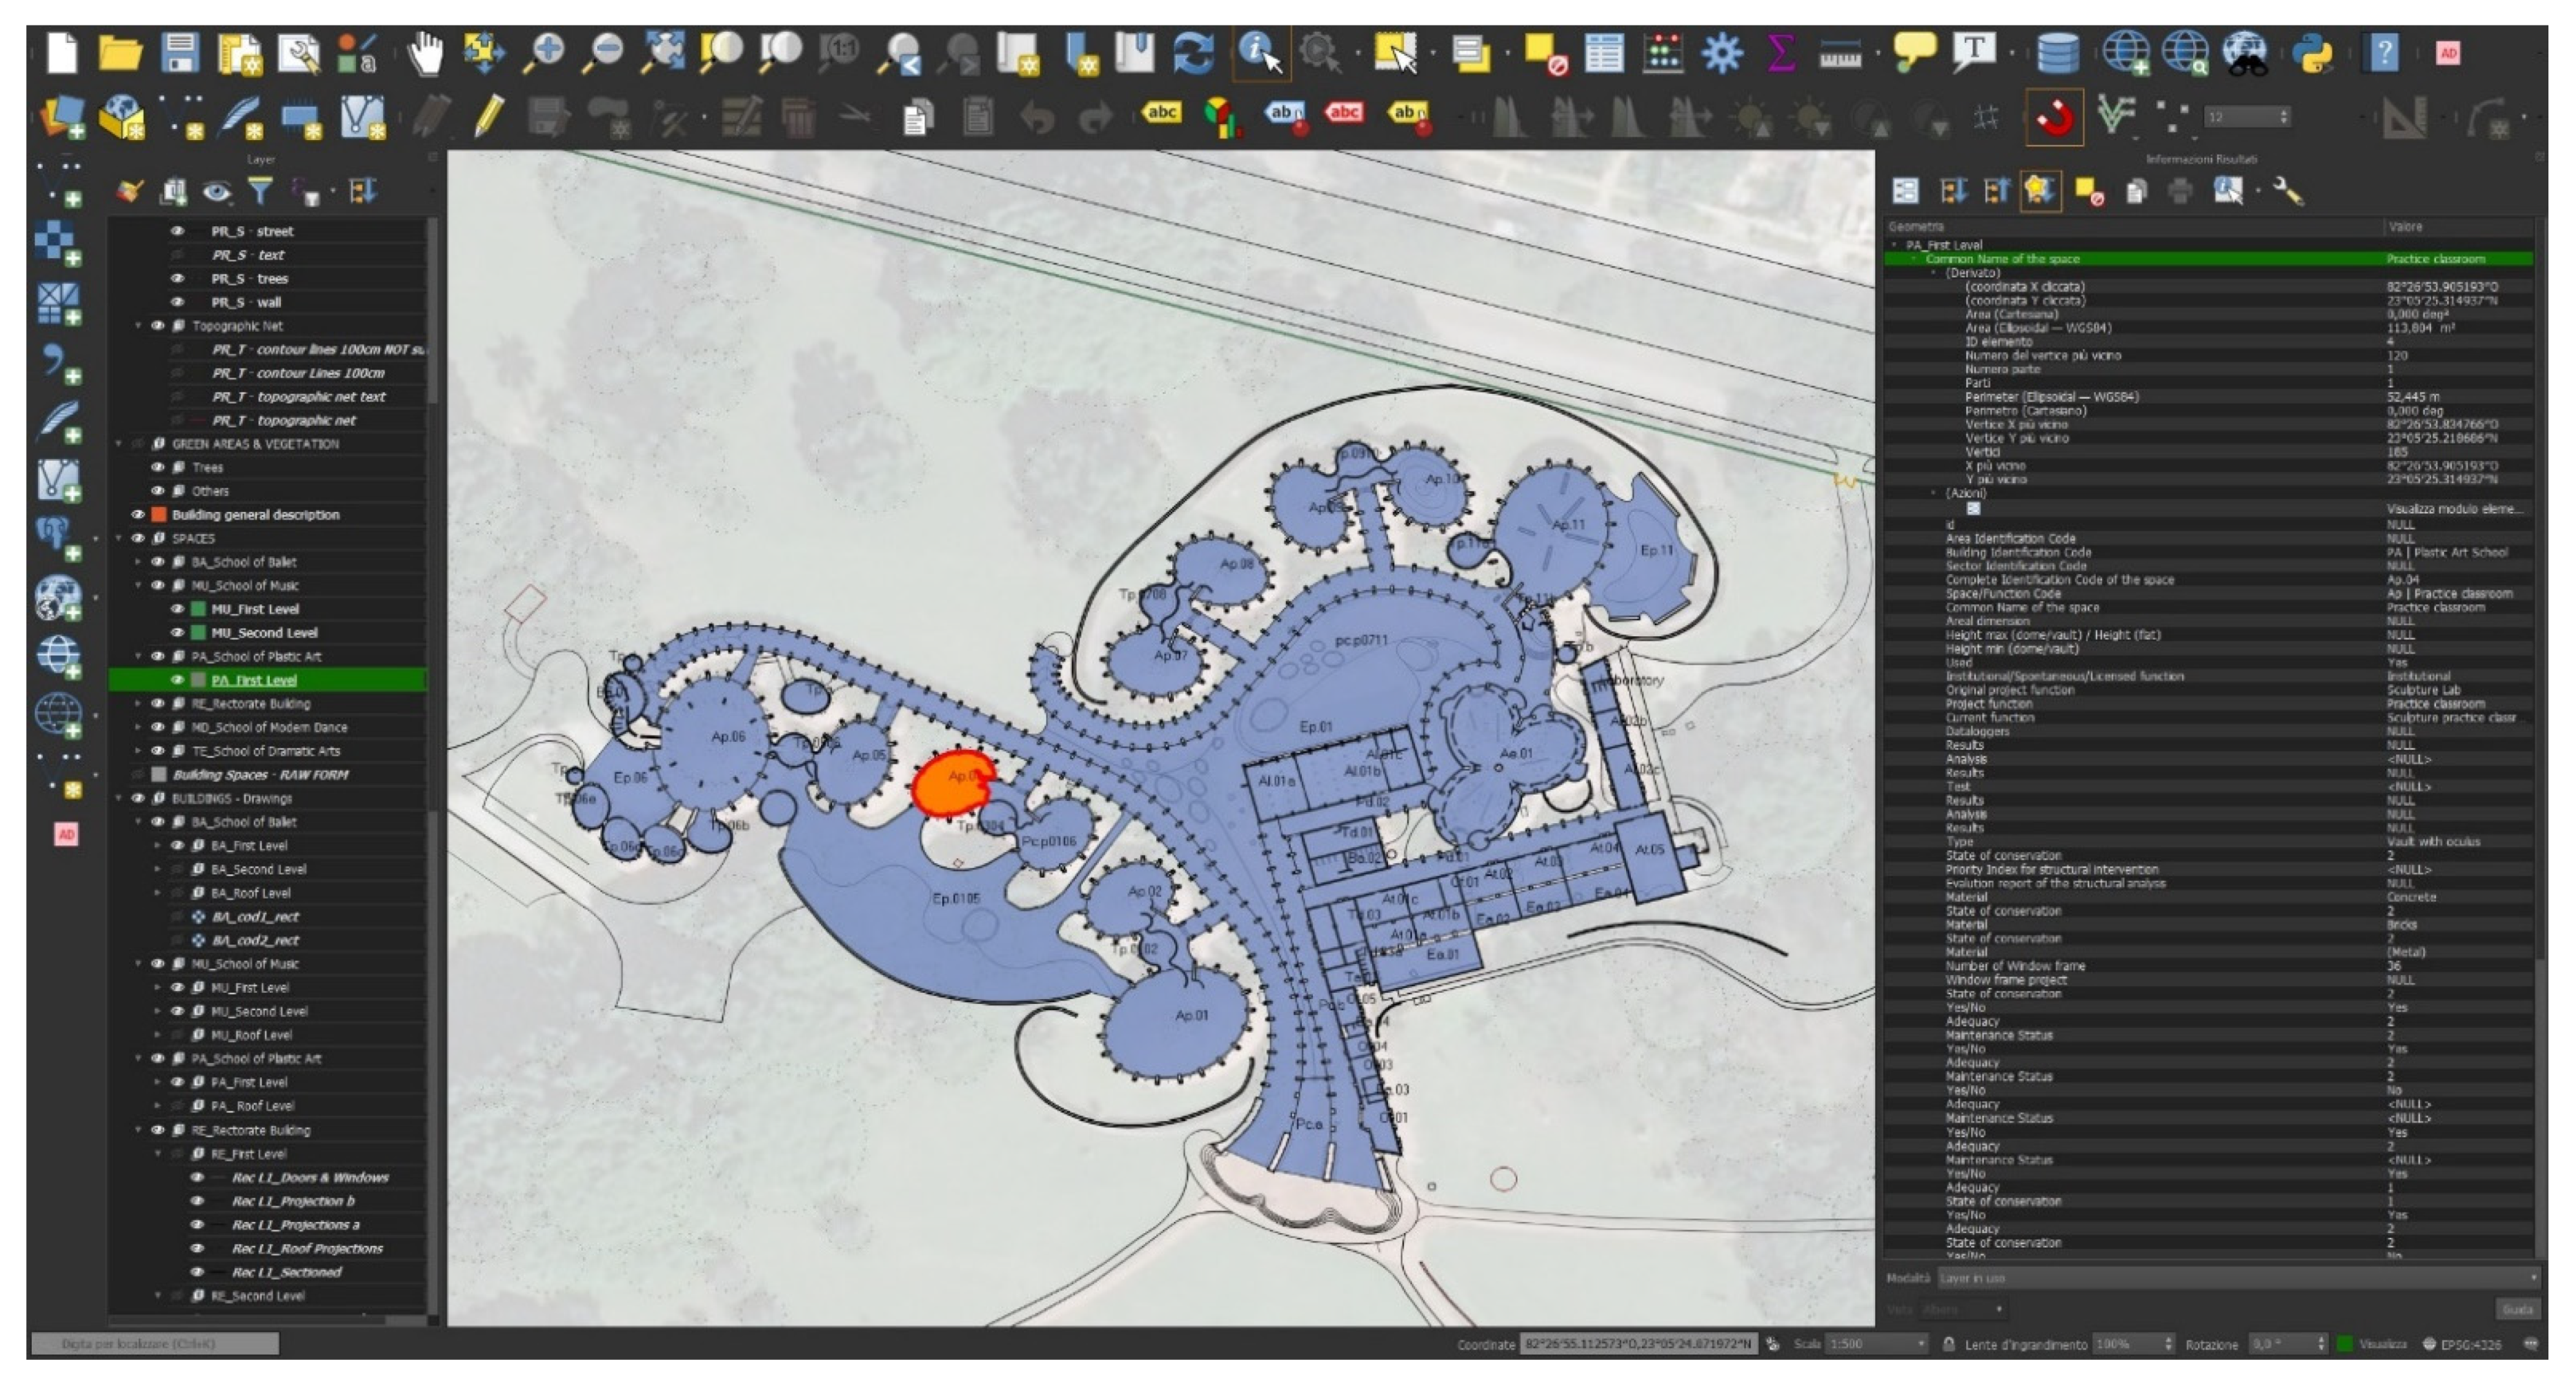Click the Identify Features tool

pos(1260,53)
